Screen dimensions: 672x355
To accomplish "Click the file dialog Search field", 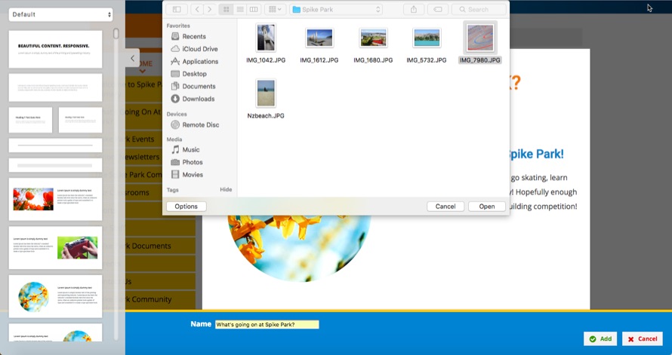I will tap(482, 9).
